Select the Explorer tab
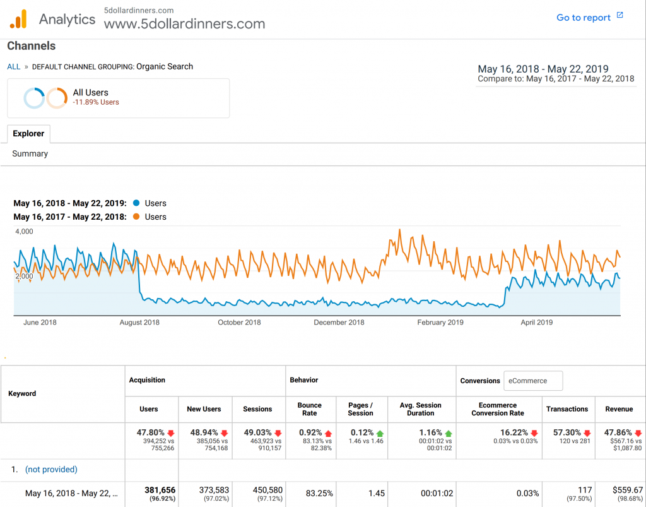646x507 pixels. coord(28,134)
